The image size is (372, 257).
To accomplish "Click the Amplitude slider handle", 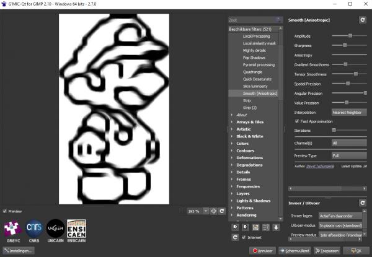I will tap(350, 36).
